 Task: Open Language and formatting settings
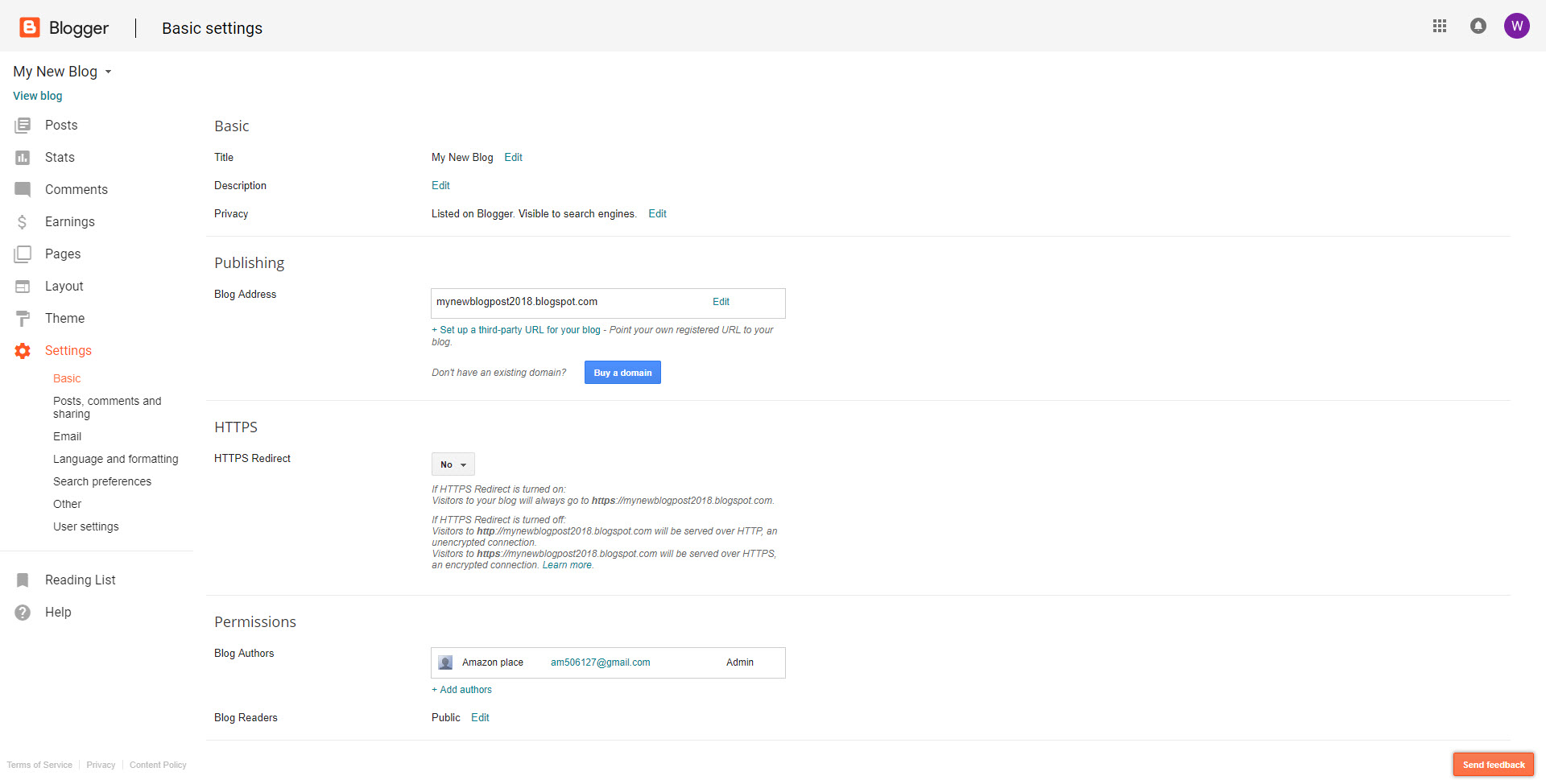click(116, 459)
